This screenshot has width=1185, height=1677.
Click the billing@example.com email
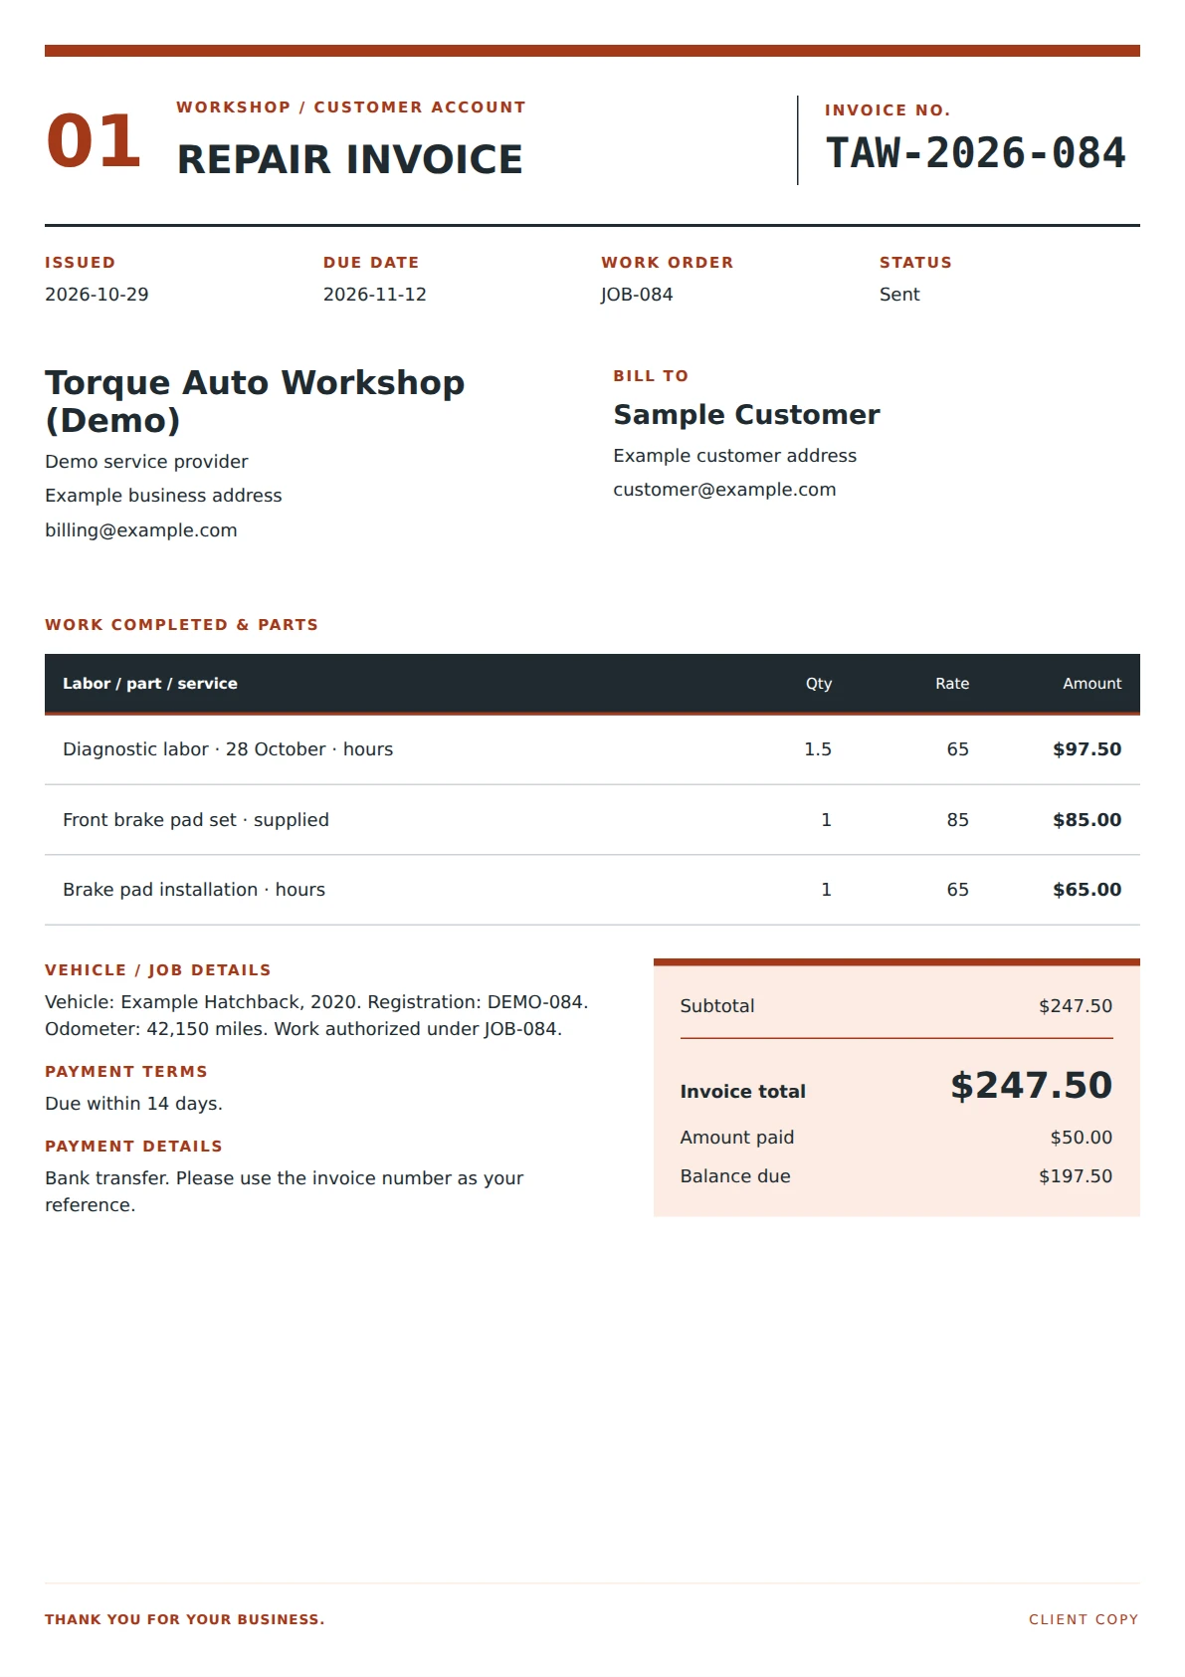141,530
